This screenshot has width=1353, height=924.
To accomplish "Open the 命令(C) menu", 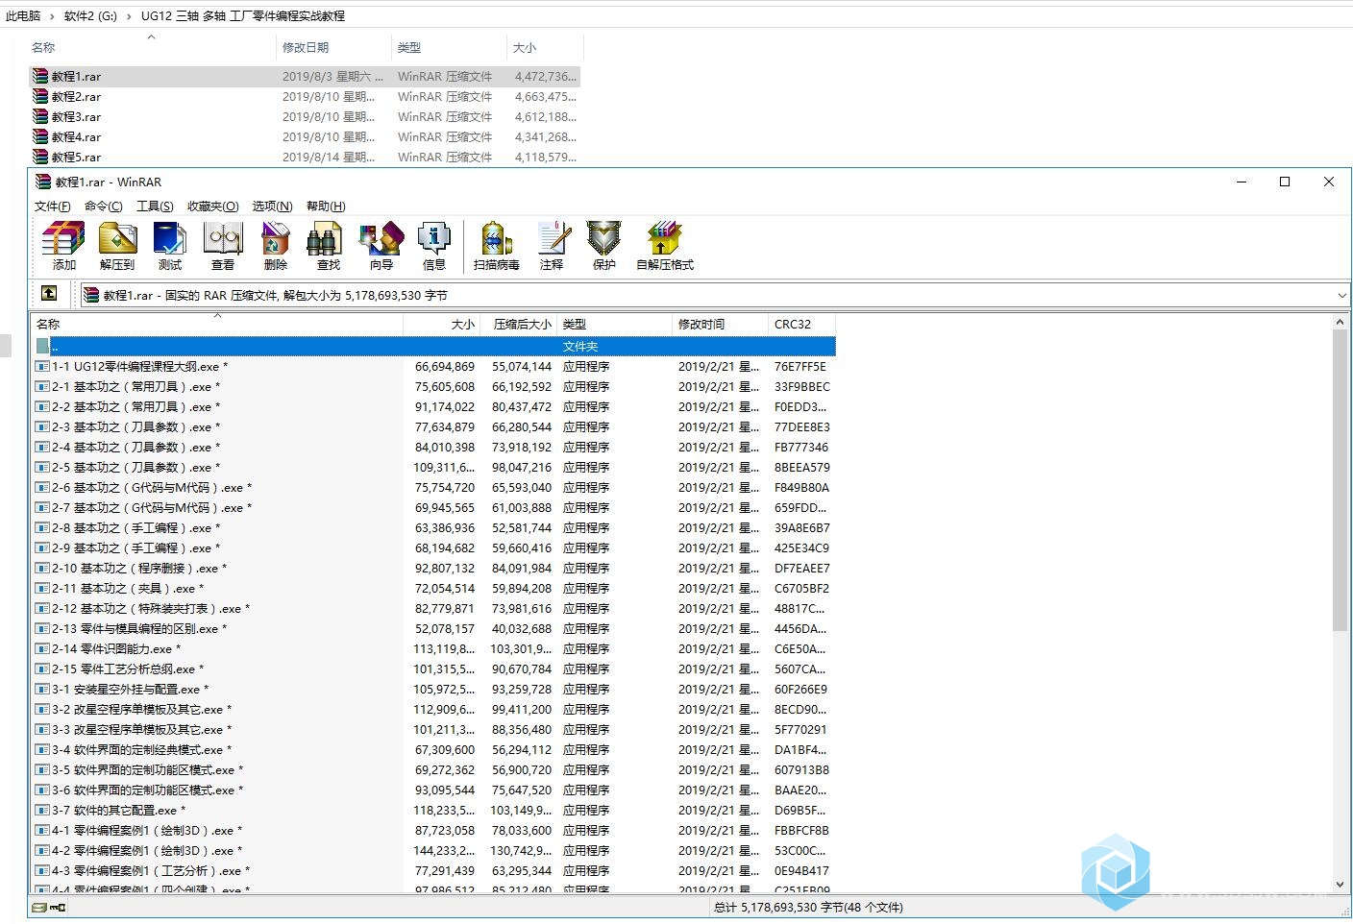I will point(103,206).
